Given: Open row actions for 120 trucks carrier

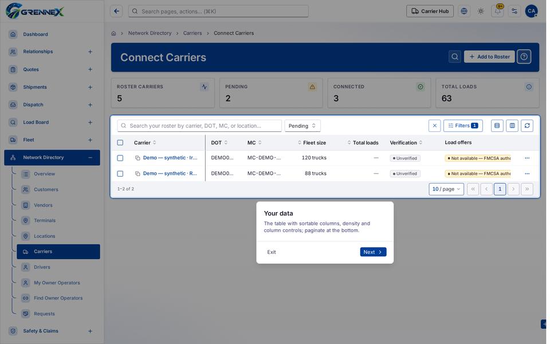Looking at the screenshot, I should (527, 158).
